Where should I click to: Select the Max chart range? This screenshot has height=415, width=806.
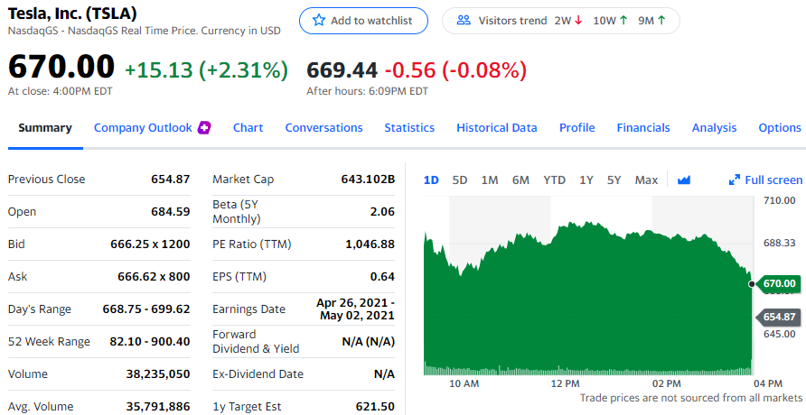click(646, 180)
